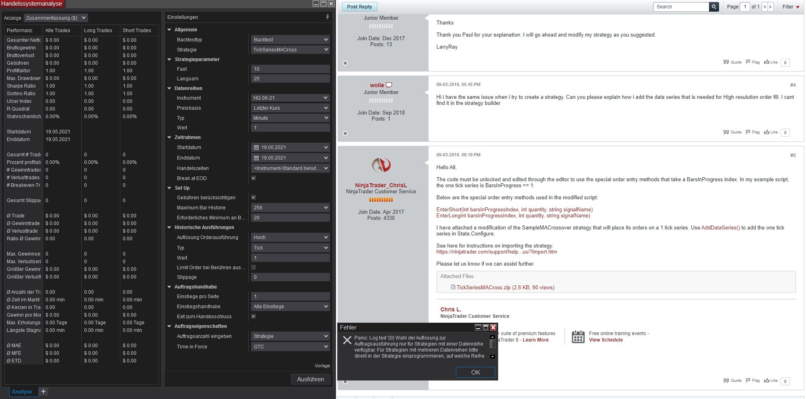
Task: Open the Anzeige Zusammenfassung dropdown
Action: click(56, 18)
